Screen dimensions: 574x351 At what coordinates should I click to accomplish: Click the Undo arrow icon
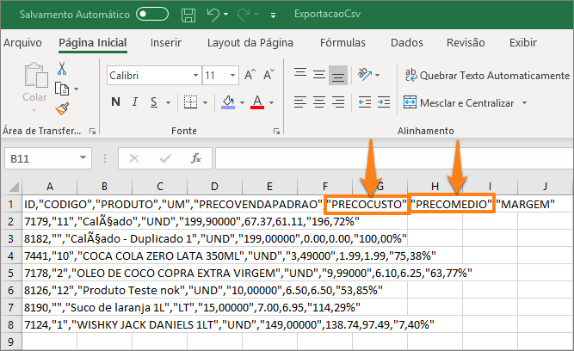click(214, 14)
